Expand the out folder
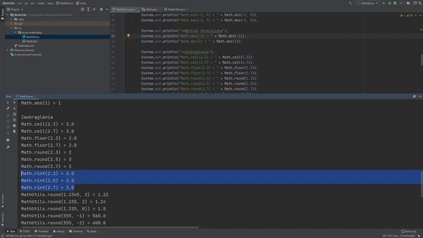Image resolution: width=423 pixels, height=238 pixels. pyautogui.click(x=11, y=24)
